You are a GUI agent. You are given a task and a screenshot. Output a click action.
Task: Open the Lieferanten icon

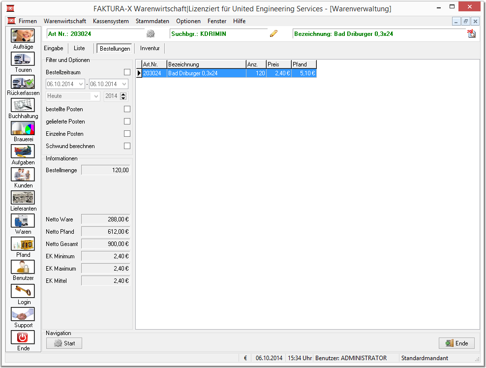click(x=23, y=197)
